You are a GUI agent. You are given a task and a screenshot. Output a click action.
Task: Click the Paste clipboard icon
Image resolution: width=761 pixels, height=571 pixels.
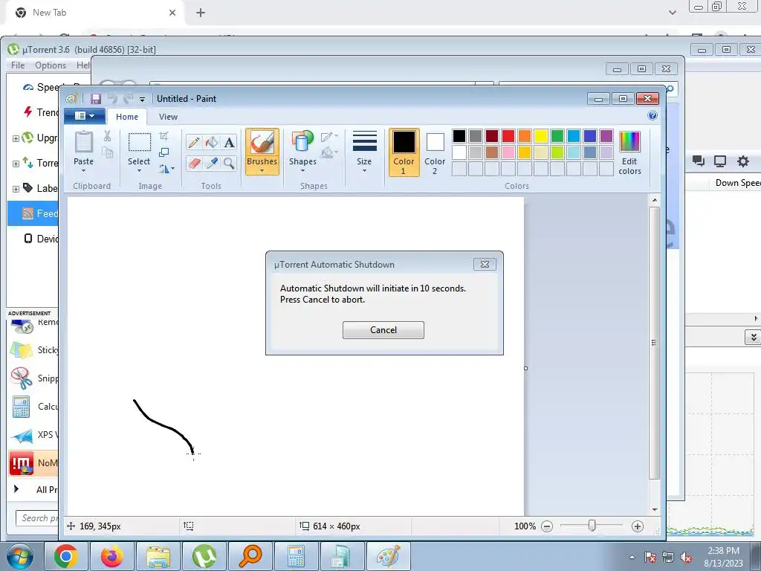point(83,142)
